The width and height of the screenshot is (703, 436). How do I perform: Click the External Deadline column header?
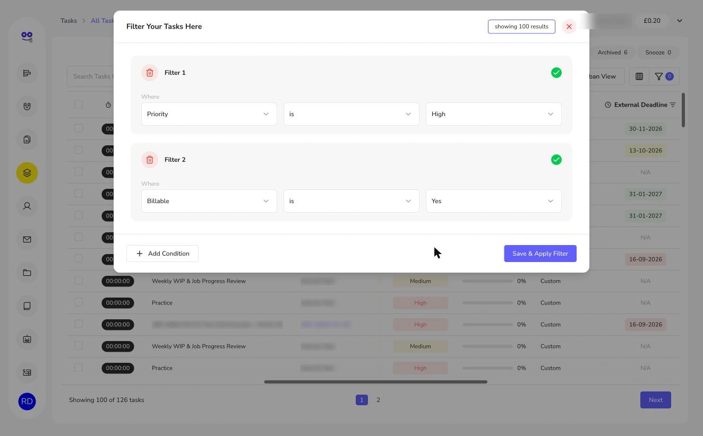tap(640, 104)
